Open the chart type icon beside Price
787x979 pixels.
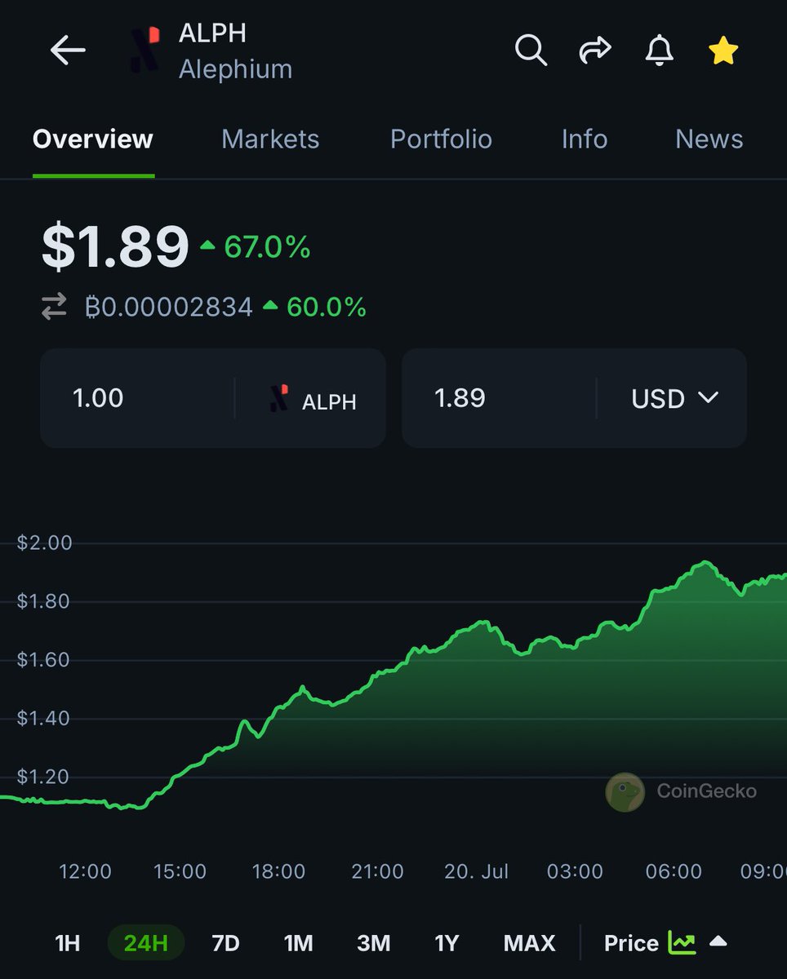tap(682, 943)
